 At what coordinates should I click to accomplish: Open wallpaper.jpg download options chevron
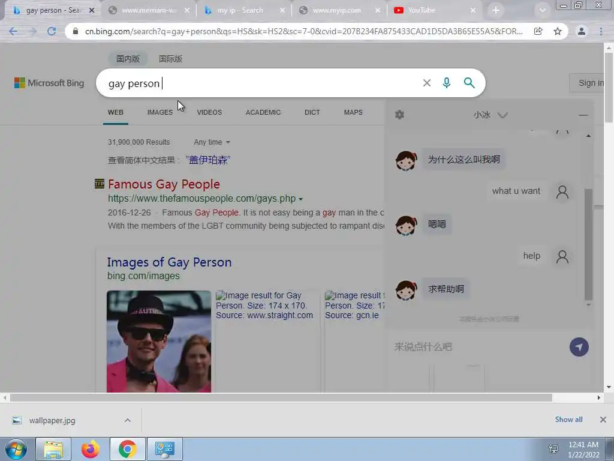[128, 420]
